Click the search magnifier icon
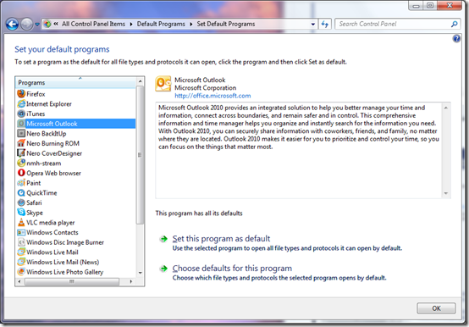 pos(454,24)
